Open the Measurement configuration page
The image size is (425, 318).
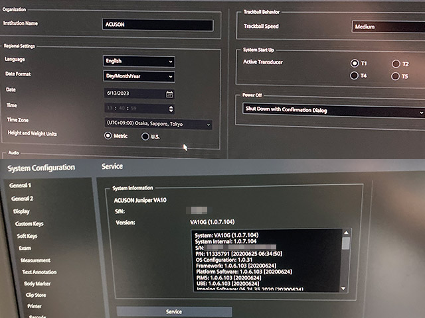[35, 260]
